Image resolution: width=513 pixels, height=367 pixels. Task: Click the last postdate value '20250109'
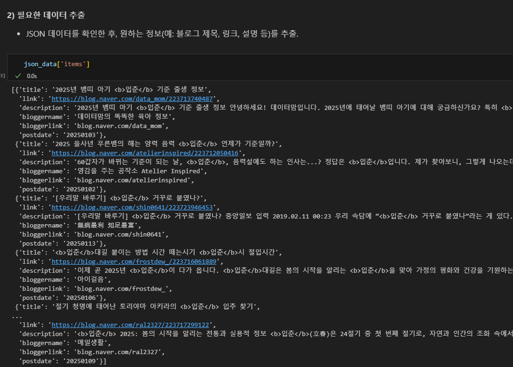[x=81, y=361]
